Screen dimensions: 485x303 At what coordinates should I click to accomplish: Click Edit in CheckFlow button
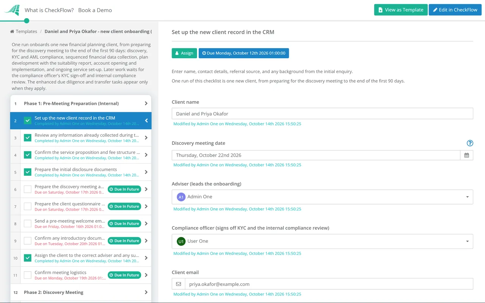[x=455, y=10]
